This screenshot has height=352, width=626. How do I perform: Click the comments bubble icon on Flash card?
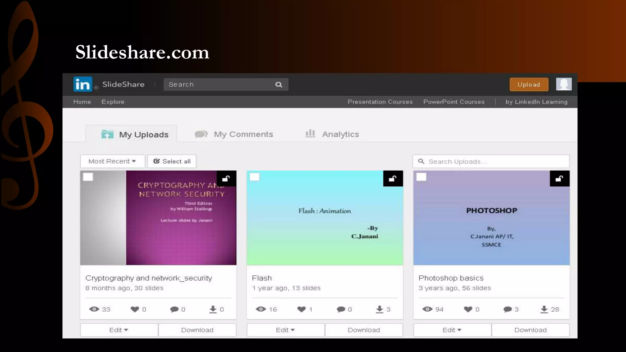341,309
